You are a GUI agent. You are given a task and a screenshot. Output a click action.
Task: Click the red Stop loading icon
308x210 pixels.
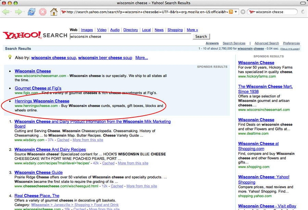tap(42, 12)
